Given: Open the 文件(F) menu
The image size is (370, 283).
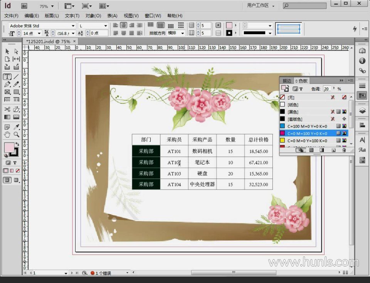Looking at the screenshot, I should (x=11, y=16).
